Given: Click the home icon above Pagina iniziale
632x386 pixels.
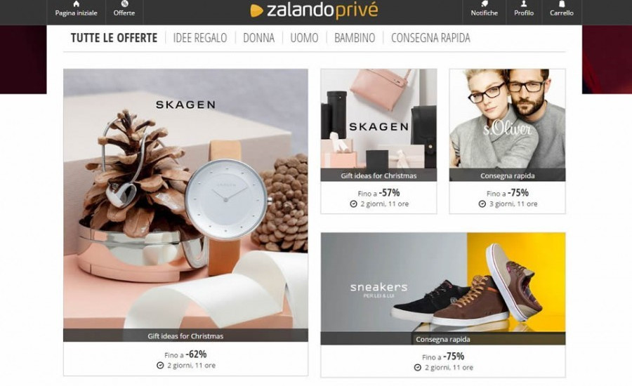Looking at the screenshot, I should click(76, 4).
